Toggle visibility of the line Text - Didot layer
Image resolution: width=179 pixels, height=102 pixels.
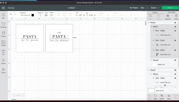175,31
